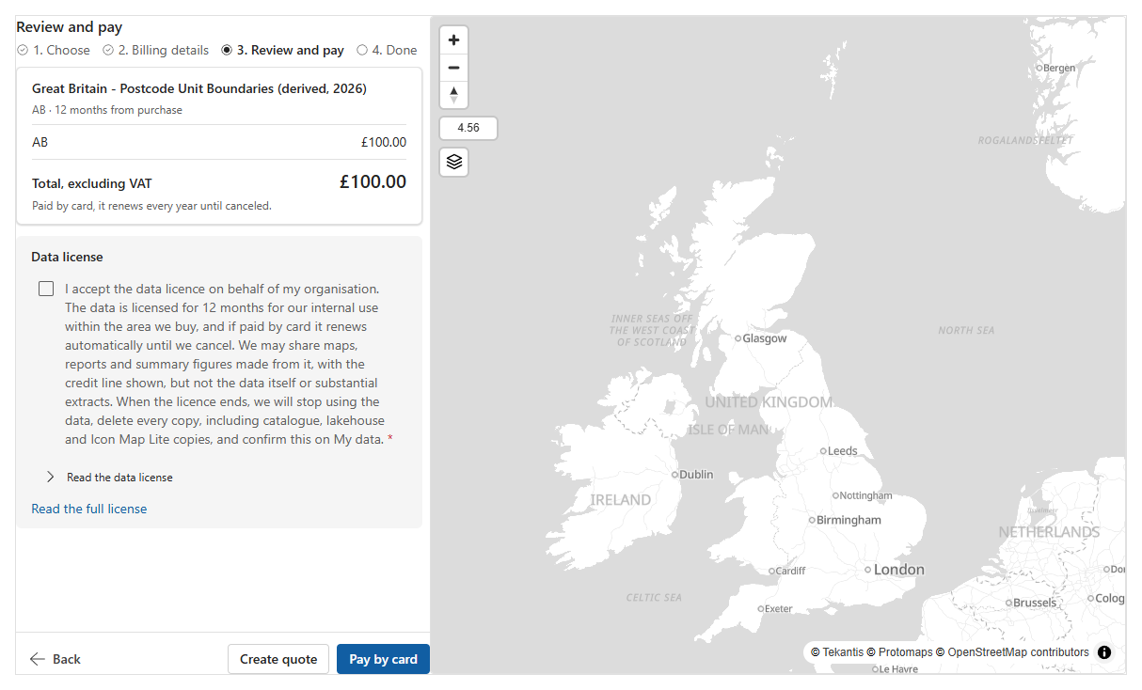Image resolution: width=1142 pixels, height=690 pixels.
Task: Click the £100.00 total amount
Action: [x=373, y=182]
